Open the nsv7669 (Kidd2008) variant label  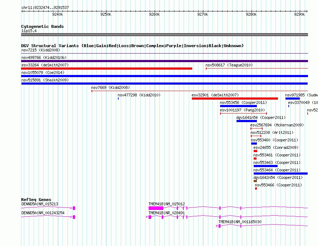pyautogui.click(x=110, y=87)
